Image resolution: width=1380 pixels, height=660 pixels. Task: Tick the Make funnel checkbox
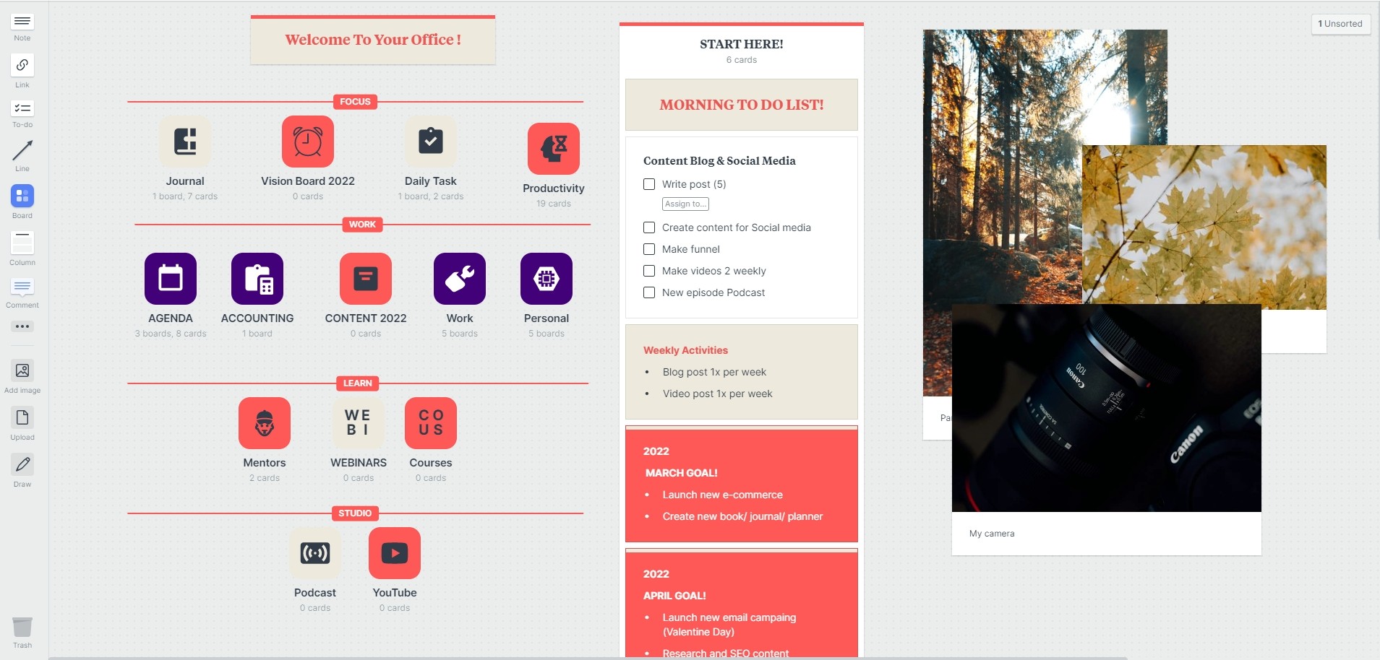(649, 249)
